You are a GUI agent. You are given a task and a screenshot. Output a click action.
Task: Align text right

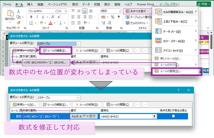click(x=85, y=17)
